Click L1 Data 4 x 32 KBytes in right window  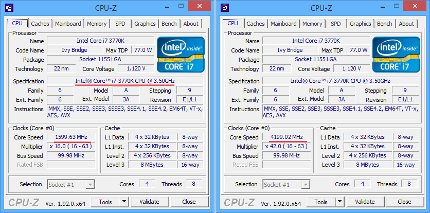[x=367, y=137]
